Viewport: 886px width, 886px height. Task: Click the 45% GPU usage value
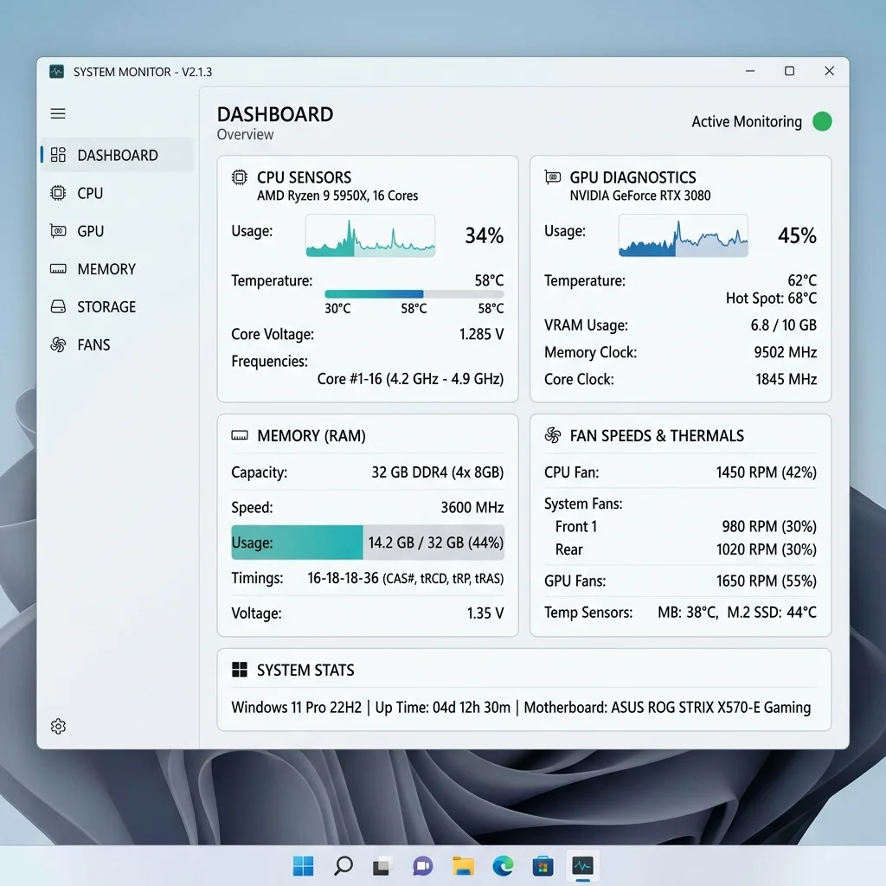point(797,235)
